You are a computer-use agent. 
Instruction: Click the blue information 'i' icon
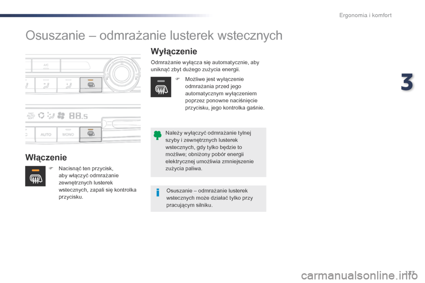(158, 192)
